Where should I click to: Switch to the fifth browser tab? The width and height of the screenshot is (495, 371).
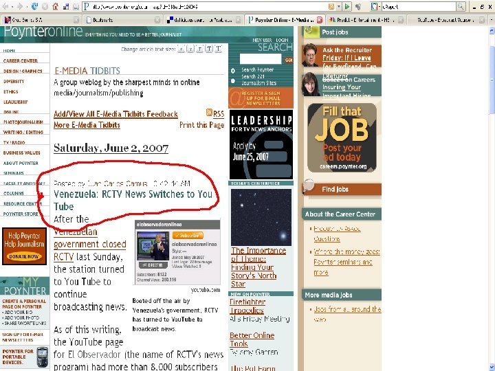pos(366,20)
